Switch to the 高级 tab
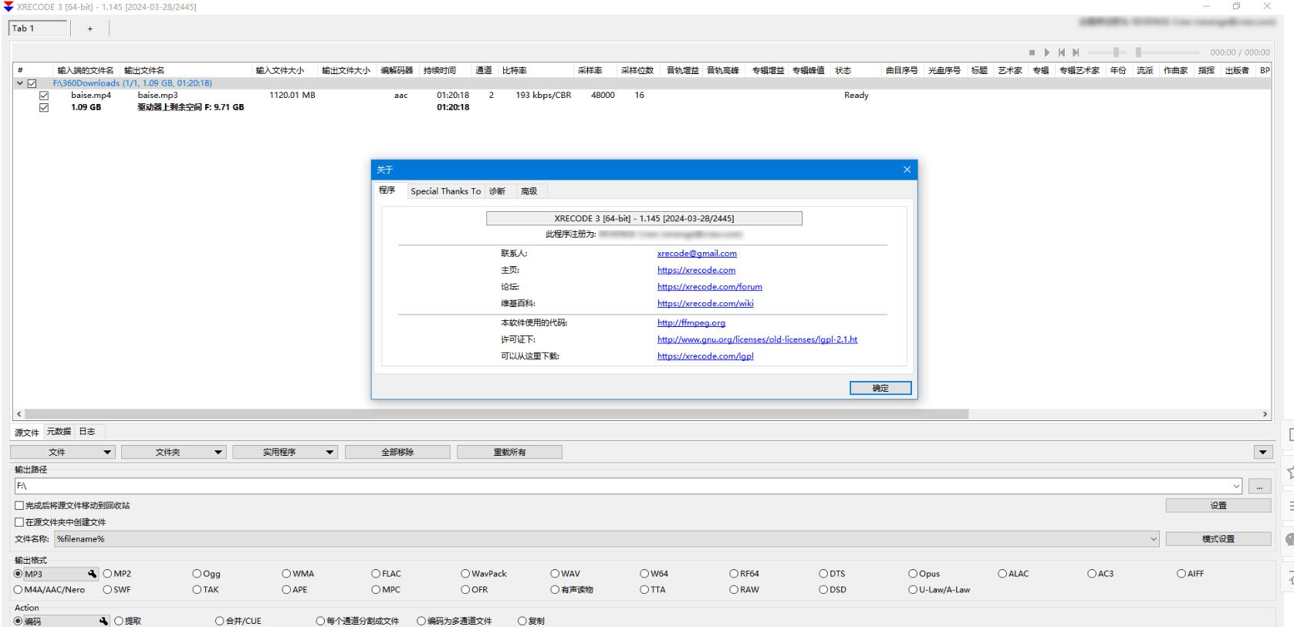 pos(529,191)
